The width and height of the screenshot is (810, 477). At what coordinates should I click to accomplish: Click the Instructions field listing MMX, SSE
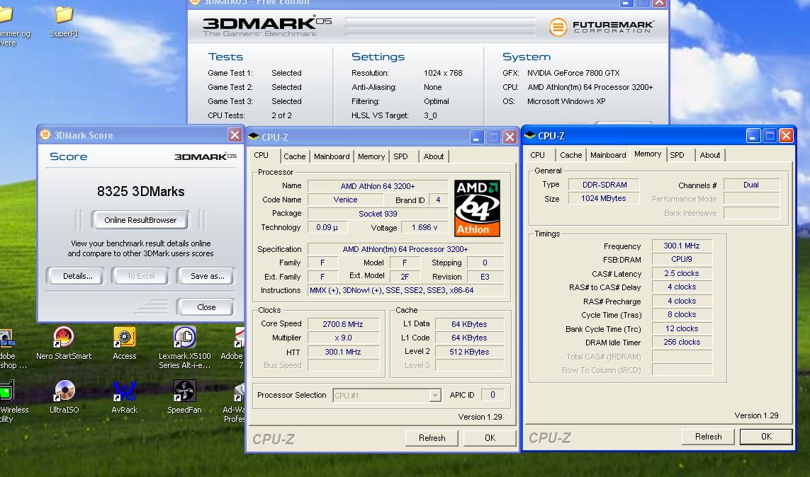pos(405,290)
